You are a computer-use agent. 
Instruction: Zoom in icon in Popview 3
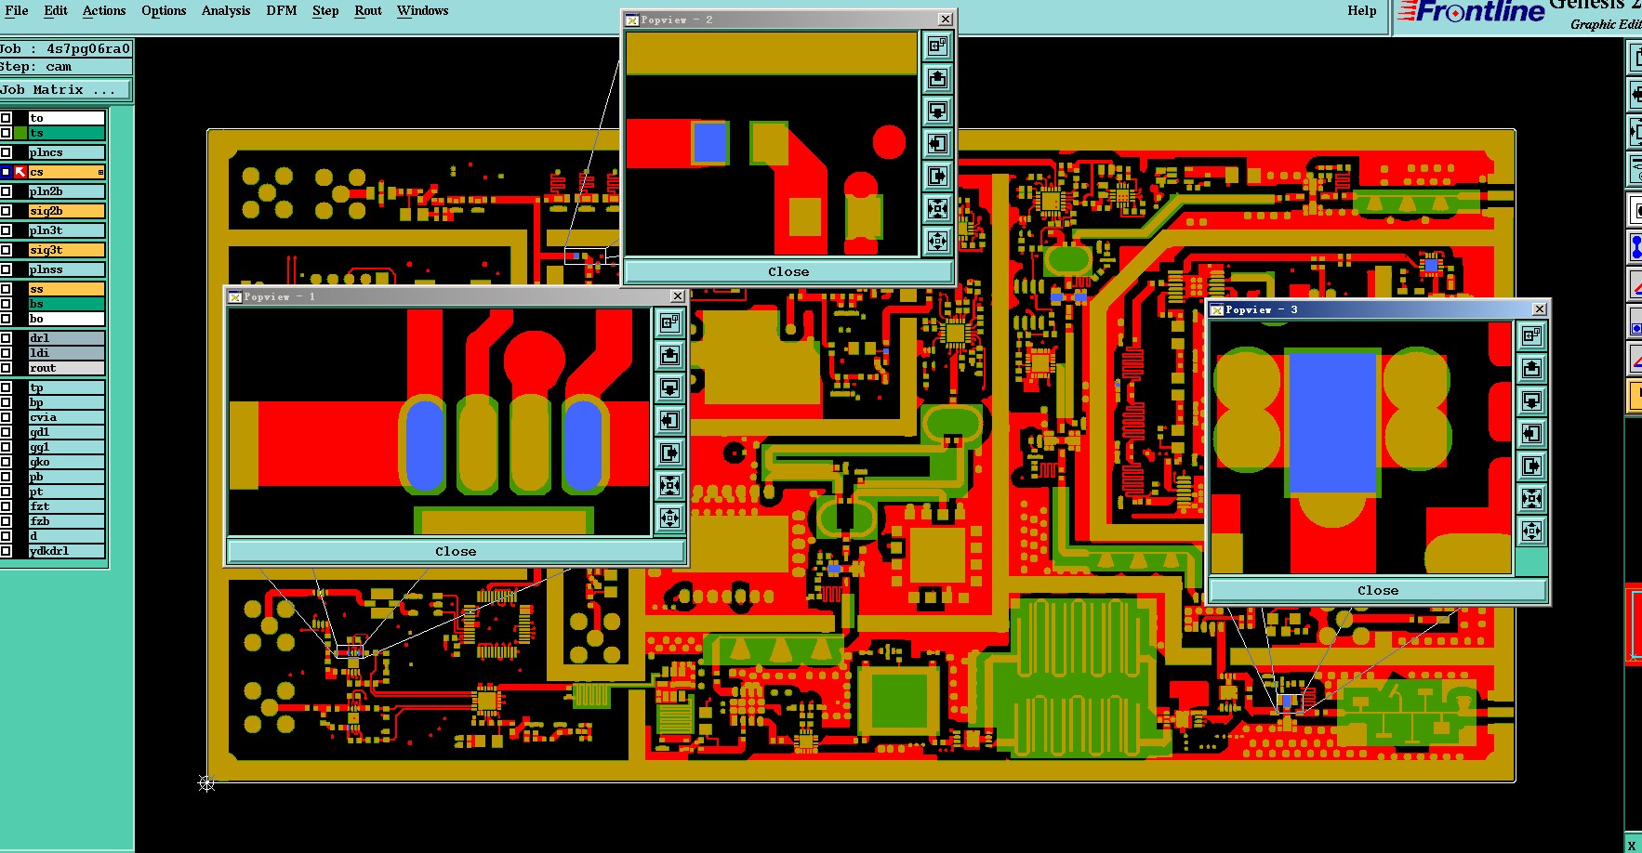click(1531, 498)
